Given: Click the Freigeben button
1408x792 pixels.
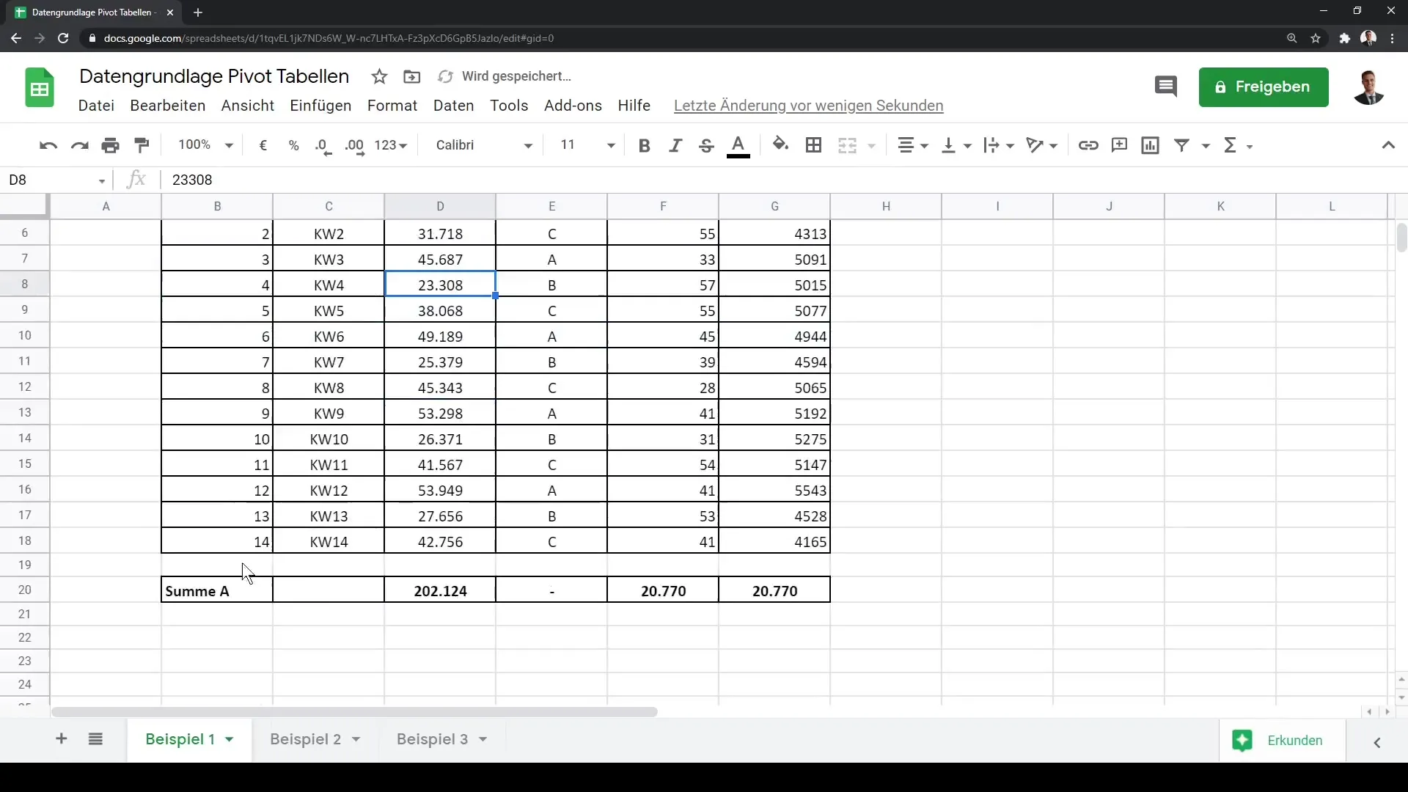Looking at the screenshot, I should tap(1263, 86).
